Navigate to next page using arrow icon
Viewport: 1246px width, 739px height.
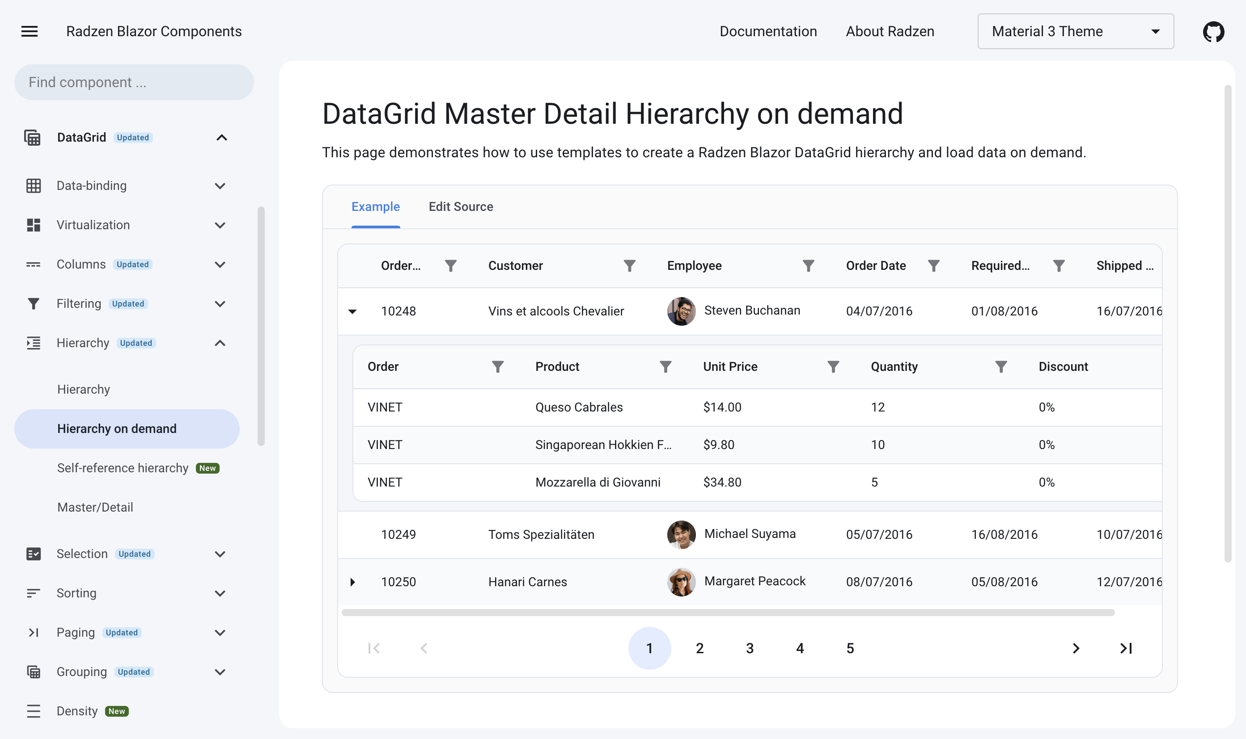tap(1076, 647)
